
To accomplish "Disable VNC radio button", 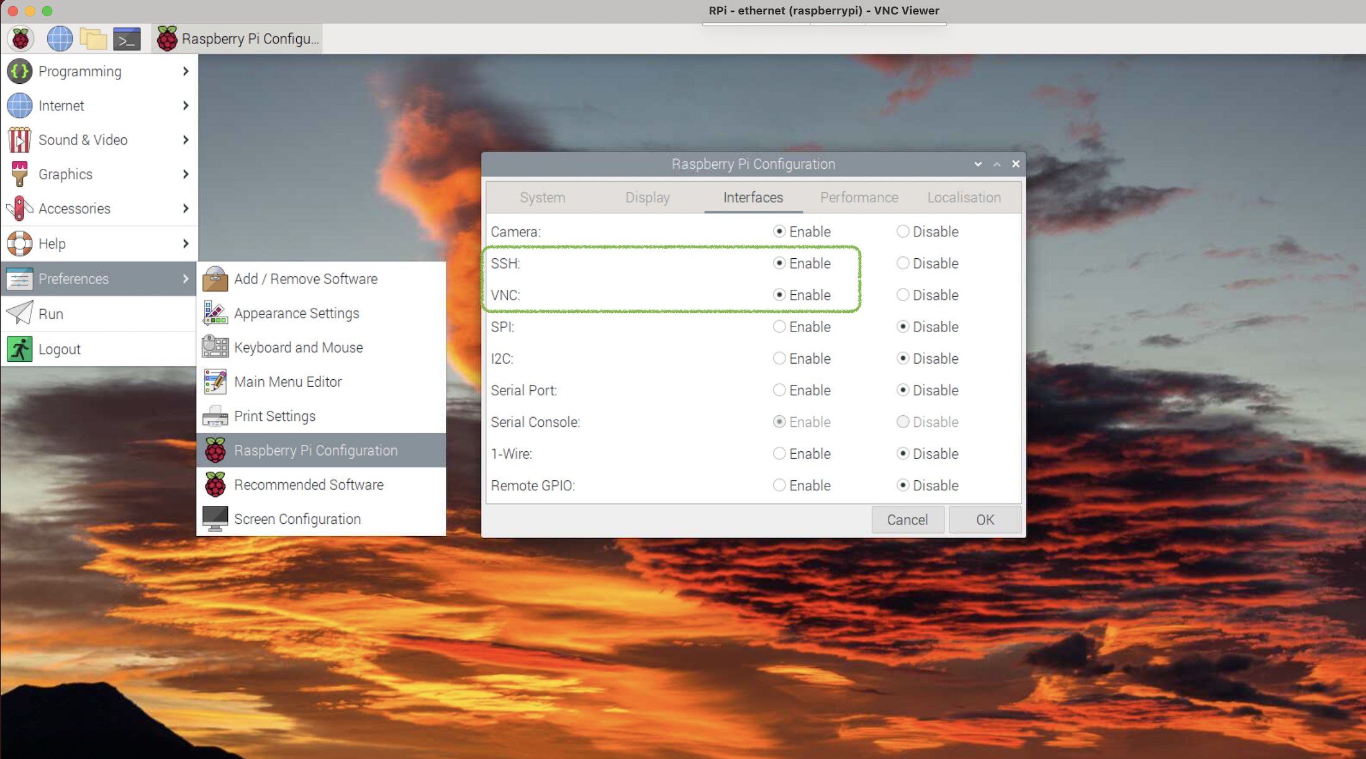I will 902,295.
